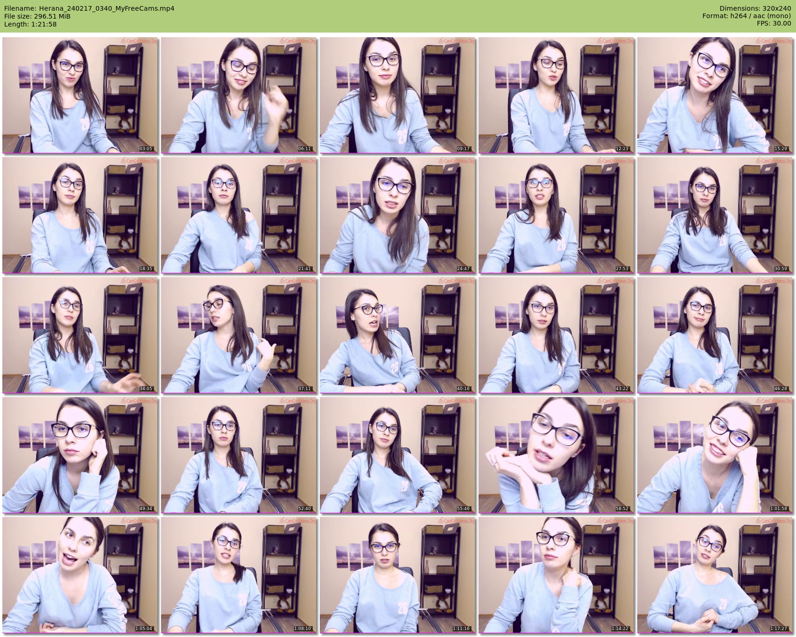Click the frame with timestamp 37:11

click(x=239, y=335)
